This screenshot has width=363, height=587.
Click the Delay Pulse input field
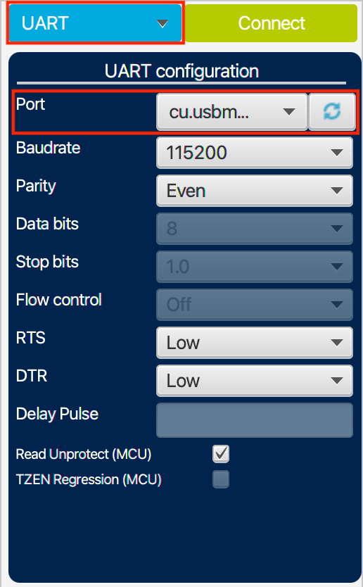click(x=255, y=420)
